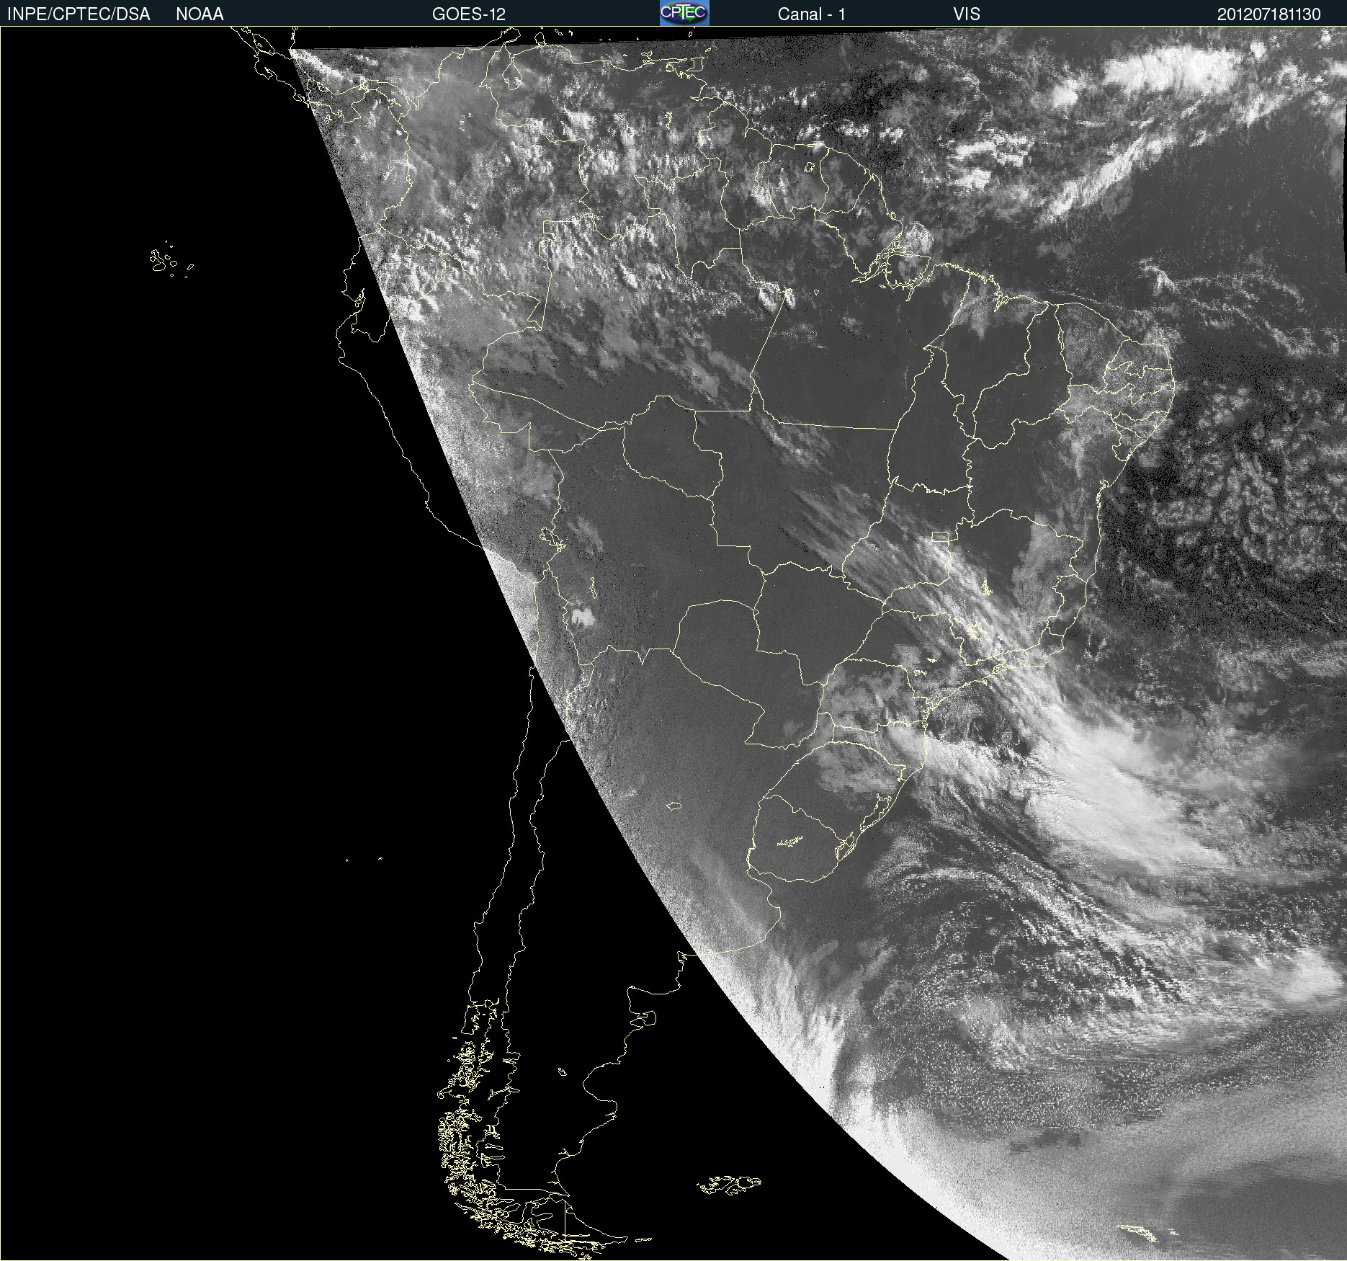
Task: Click the 201207181130 timestamp
Action: [1269, 14]
